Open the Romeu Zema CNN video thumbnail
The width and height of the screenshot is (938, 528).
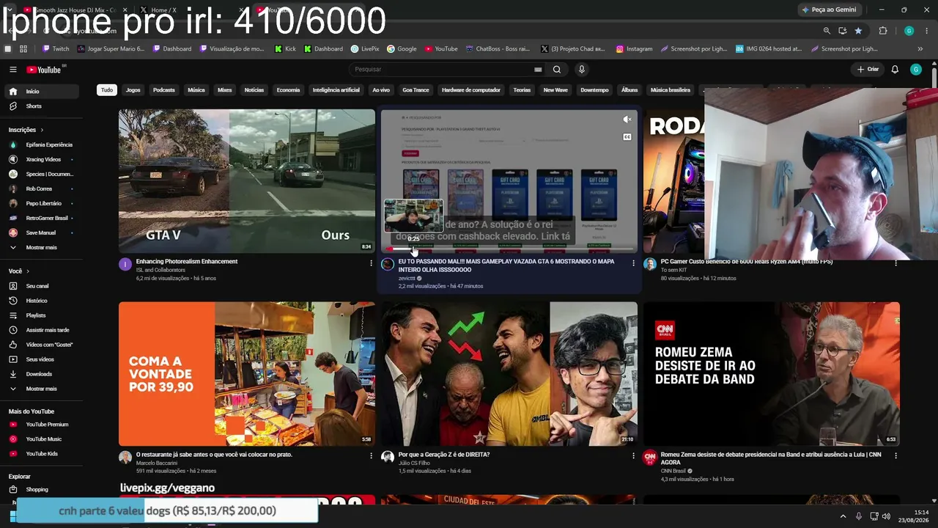pyautogui.click(x=772, y=374)
